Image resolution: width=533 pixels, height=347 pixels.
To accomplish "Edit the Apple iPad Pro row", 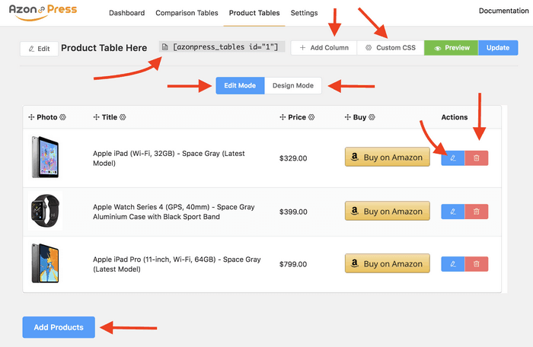I will coord(453,264).
